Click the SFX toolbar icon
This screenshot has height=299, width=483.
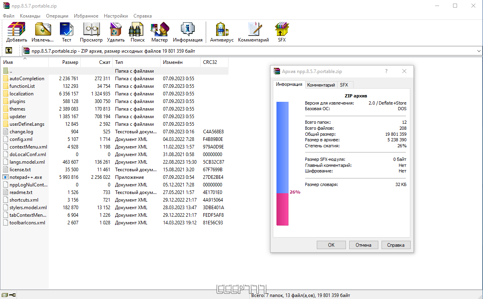(x=282, y=30)
